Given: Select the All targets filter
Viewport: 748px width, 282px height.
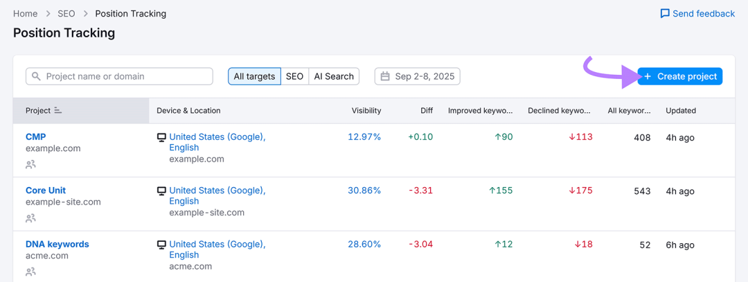Looking at the screenshot, I should pos(254,76).
